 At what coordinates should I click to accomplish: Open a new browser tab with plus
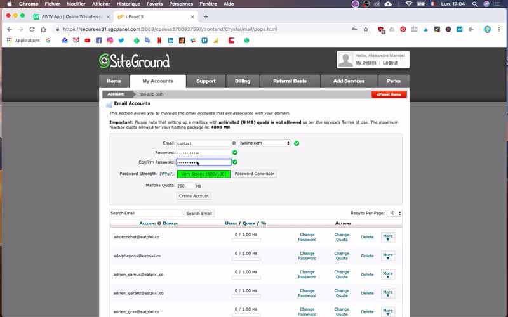pyautogui.click(x=206, y=17)
